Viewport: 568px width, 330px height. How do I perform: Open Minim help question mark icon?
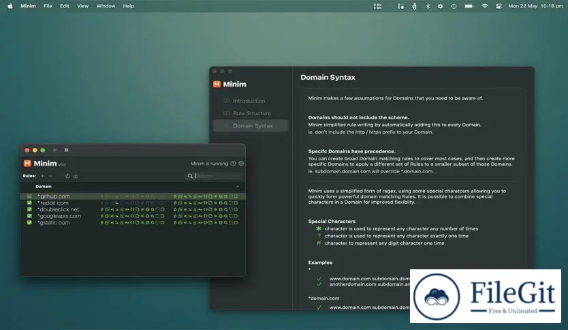click(x=234, y=164)
